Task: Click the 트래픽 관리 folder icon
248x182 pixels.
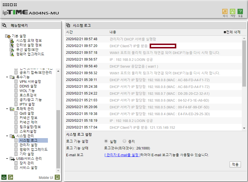Action: tap(12, 109)
